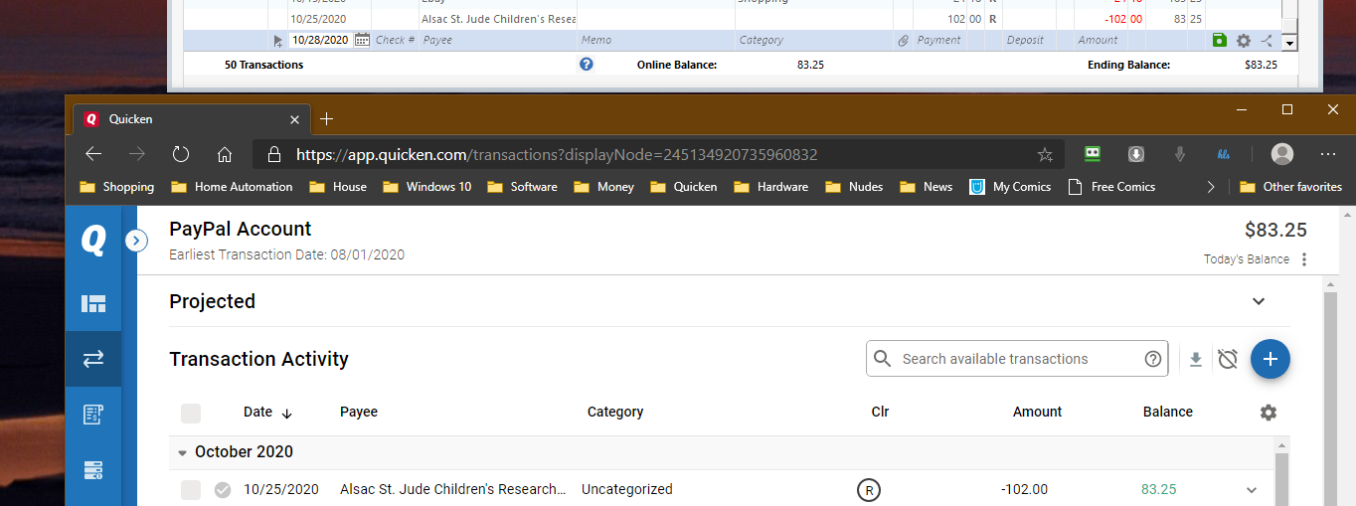Toggle the R cleared status on the Alsac row
This screenshot has height=506, width=1356.
tap(869, 490)
